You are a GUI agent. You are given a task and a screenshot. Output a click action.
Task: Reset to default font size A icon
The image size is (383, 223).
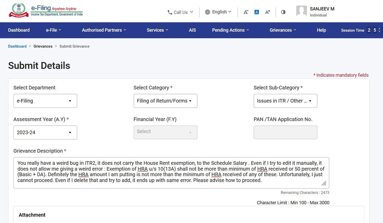click(257, 12)
